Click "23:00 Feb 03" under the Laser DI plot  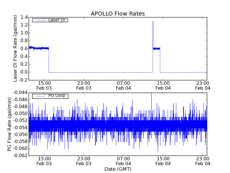point(84,86)
